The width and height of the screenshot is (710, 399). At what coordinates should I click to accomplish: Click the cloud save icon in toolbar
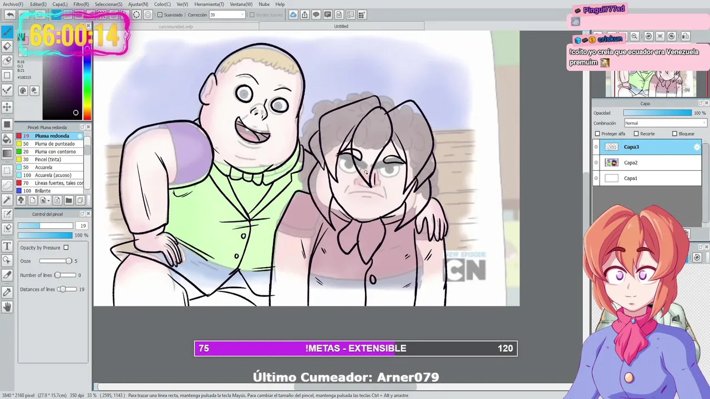coord(293,14)
